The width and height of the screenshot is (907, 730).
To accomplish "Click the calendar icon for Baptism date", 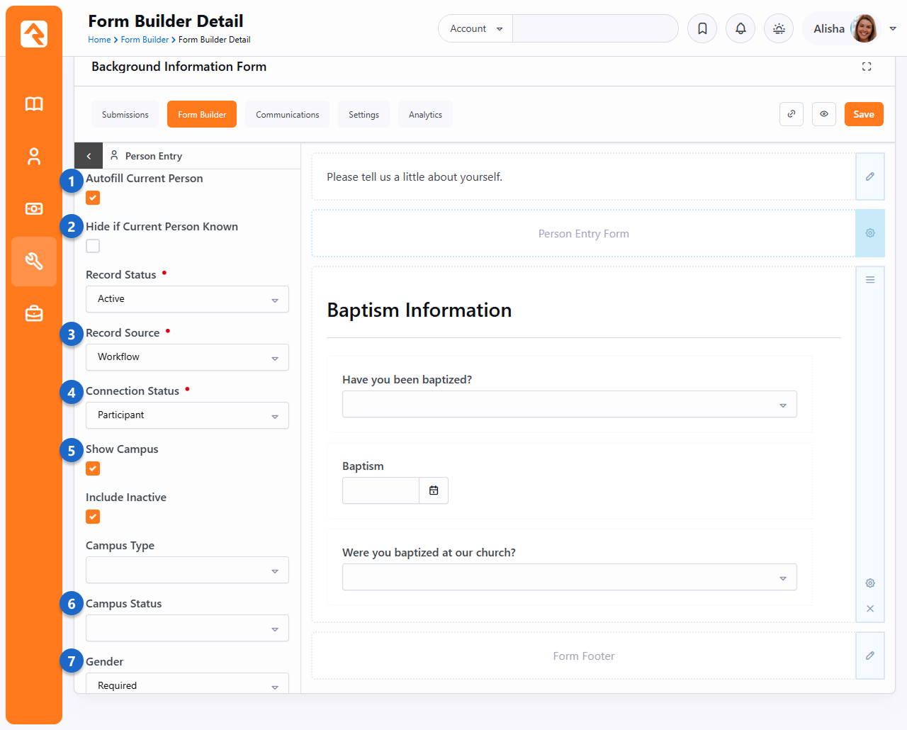I will 434,490.
